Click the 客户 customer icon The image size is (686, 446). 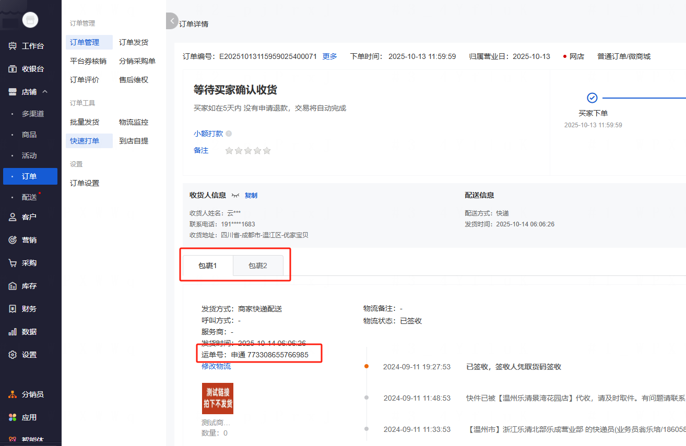tap(13, 217)
